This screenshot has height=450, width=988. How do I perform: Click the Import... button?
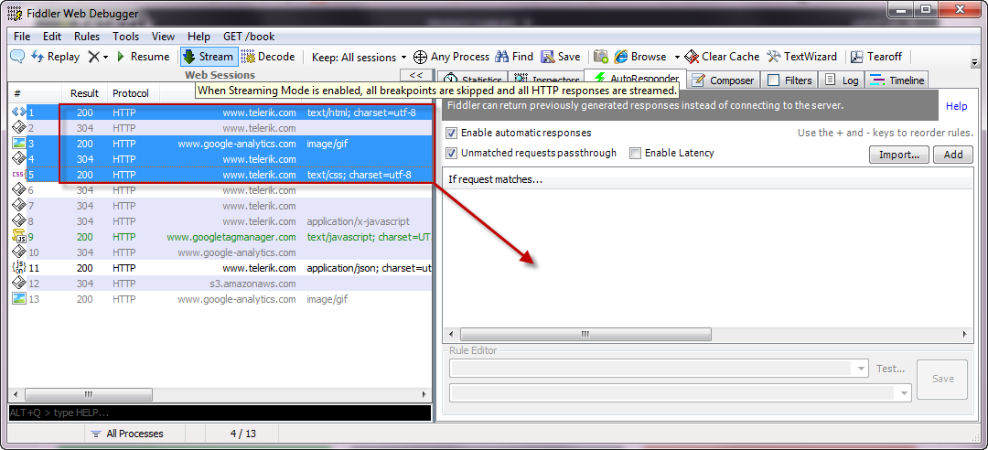pyautogui.click(x=898, y=155)
